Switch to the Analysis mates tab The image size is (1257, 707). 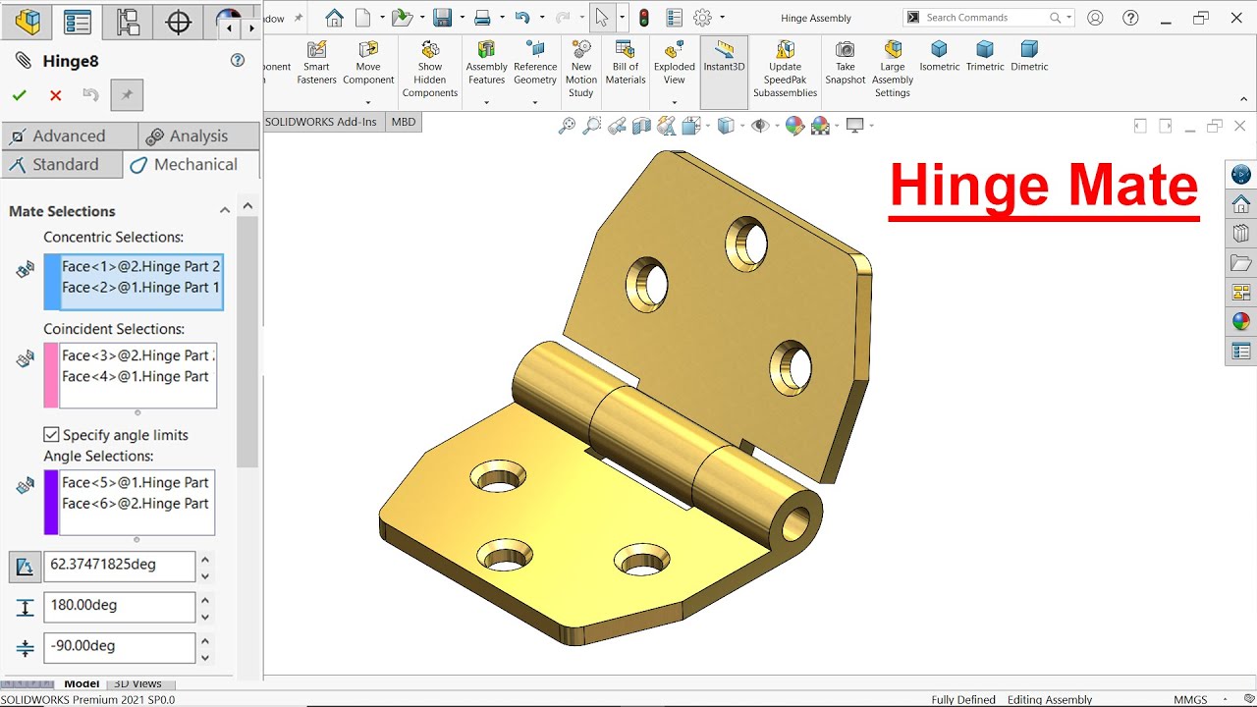(x=198, y=136)
